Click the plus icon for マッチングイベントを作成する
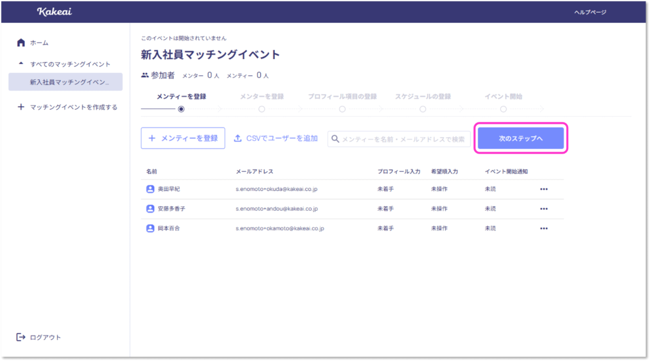The height and width of the screenshot is (361, 650). tap(21, 107)
